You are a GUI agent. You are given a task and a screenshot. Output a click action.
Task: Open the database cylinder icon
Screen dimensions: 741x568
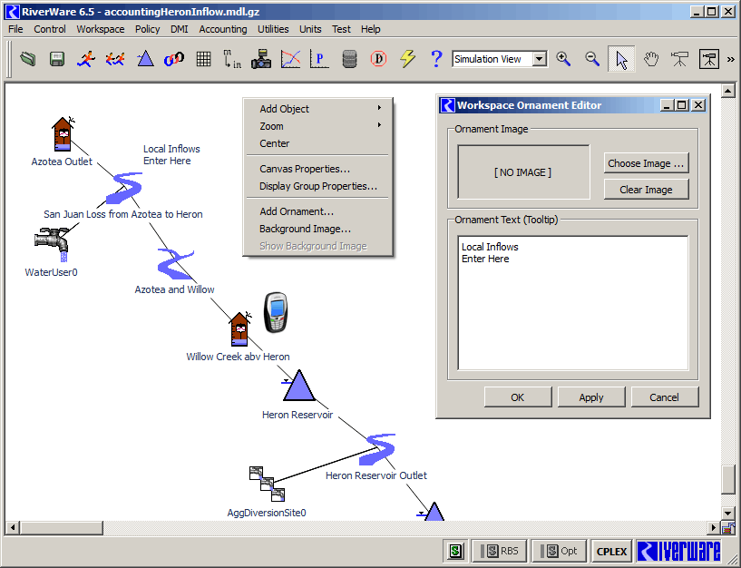coord(349,59)
